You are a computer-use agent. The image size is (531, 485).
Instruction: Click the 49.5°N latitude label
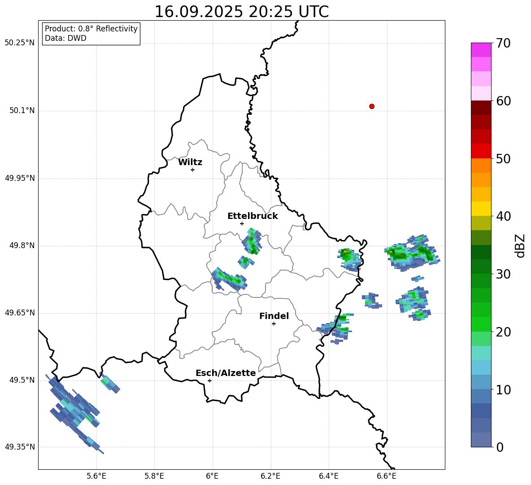pyautogui.click(x=22, y=380)
